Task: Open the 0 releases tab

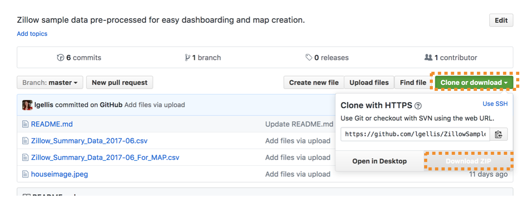Action: pyautogui.click(x=327, y=57)
